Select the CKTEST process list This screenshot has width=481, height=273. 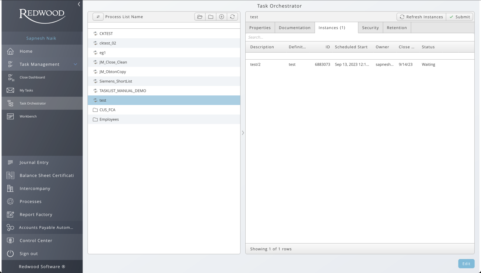164,34
